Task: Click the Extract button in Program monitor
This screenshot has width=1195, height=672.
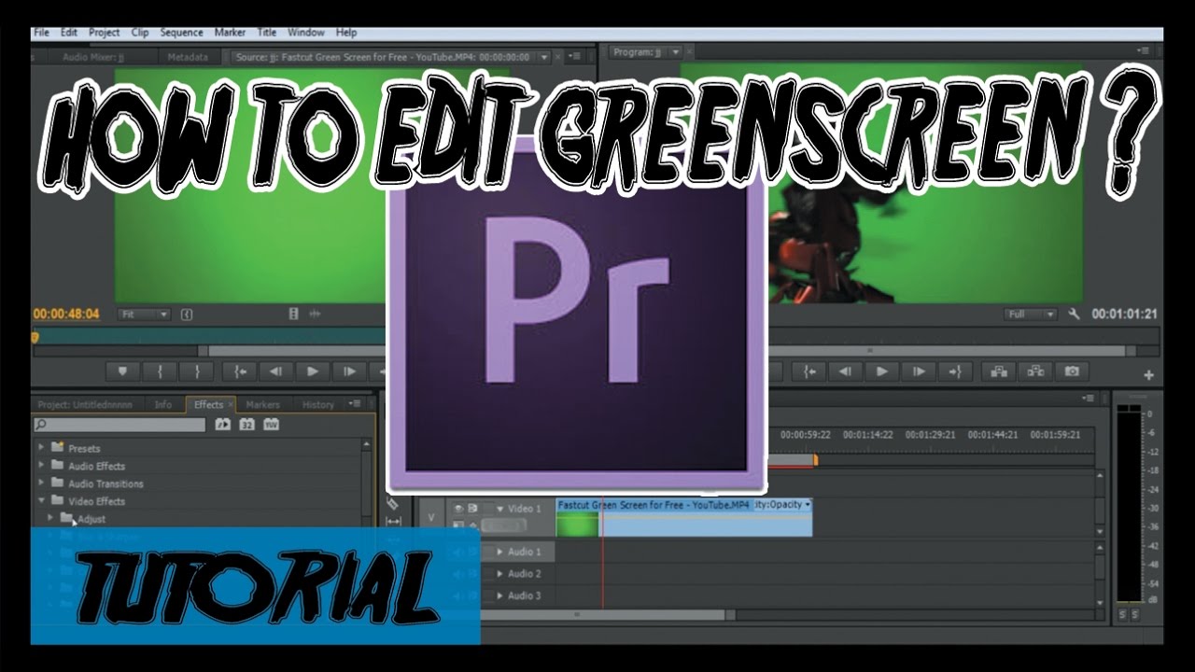Action: pos(1036,371)
